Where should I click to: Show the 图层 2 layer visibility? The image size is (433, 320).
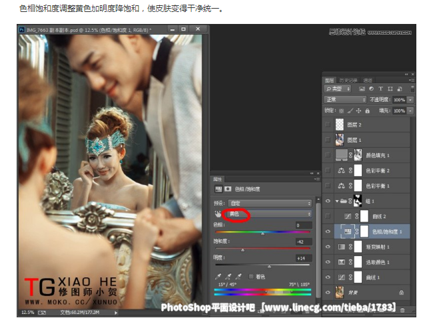pyautogui.click(x=328, y=124)
